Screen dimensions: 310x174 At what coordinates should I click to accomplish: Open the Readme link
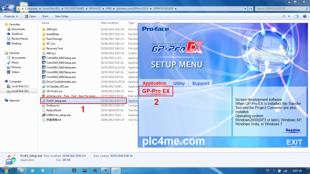[292, 130]
